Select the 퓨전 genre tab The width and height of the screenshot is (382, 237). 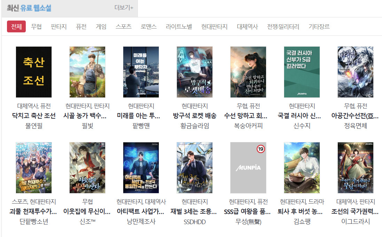(x=81, y=26)
